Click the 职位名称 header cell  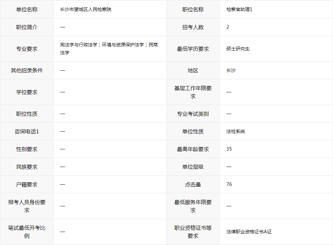click(193, 9)
